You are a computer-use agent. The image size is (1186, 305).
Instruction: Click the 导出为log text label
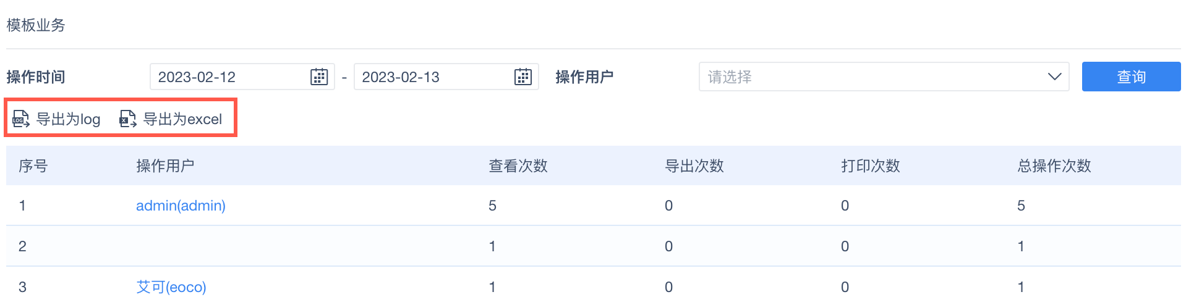click(68, 119)
